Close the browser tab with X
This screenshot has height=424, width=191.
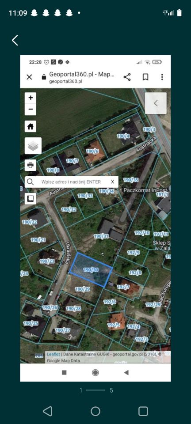pos(29,77)
